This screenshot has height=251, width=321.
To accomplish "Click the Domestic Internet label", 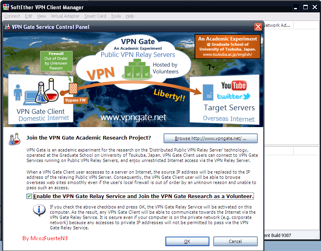I will click(x=44, y=118).
